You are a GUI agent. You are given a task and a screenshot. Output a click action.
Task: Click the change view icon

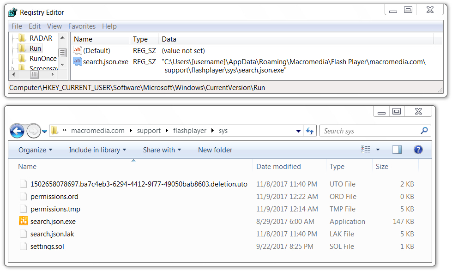(366, 150)
